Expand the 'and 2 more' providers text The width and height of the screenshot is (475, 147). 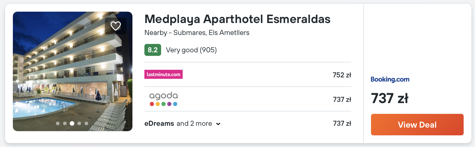(x=194, y=123)
